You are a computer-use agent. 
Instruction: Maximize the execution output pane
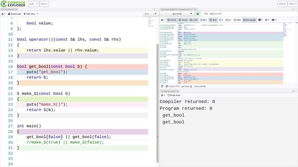tap(293, 91)
